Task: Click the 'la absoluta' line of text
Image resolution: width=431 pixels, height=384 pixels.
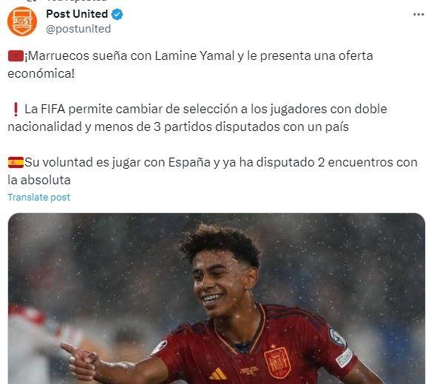Action: (39, 181)
